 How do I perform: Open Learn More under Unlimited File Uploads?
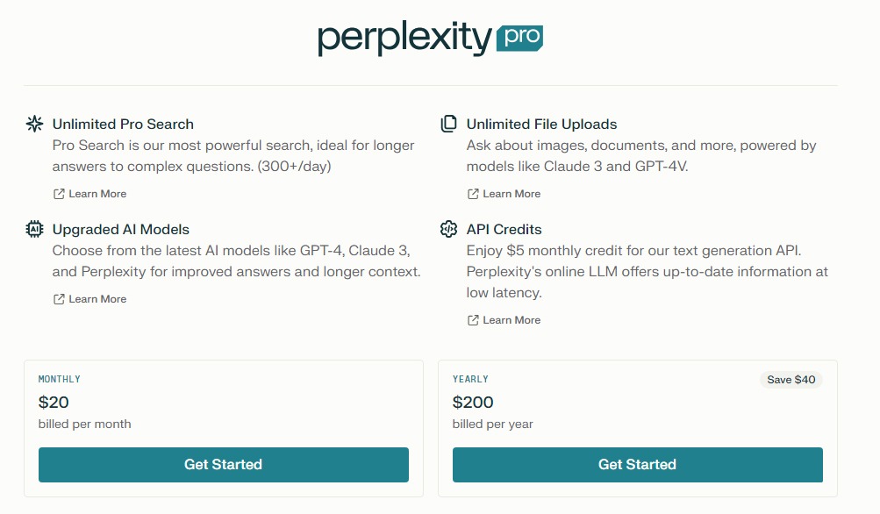coord(512,193)
